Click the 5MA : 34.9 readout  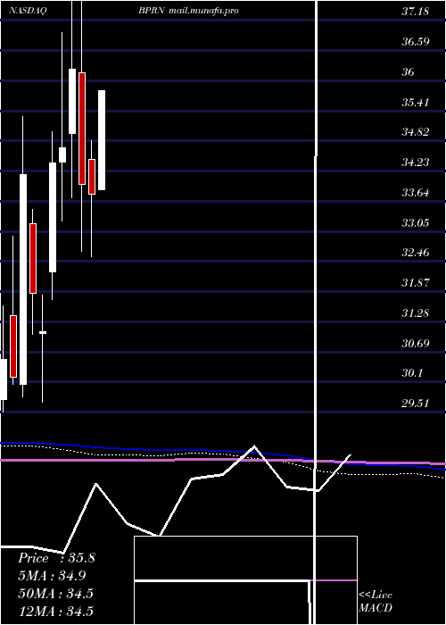[x=52, y=576]
